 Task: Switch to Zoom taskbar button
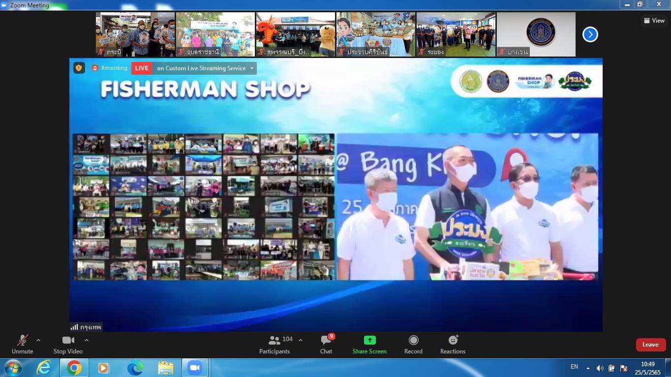click(195, 368)
